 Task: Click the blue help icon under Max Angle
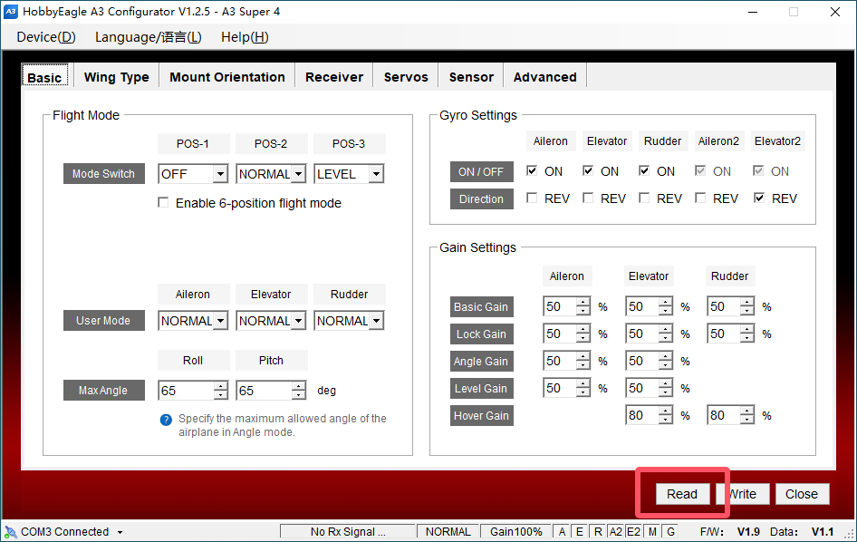(x=166, y=420)
